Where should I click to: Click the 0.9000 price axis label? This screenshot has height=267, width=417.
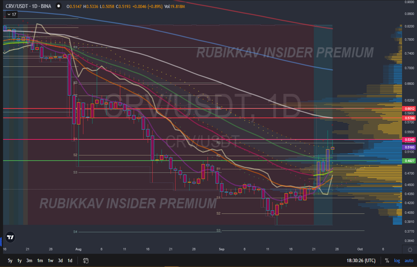(x=409, y=2)
